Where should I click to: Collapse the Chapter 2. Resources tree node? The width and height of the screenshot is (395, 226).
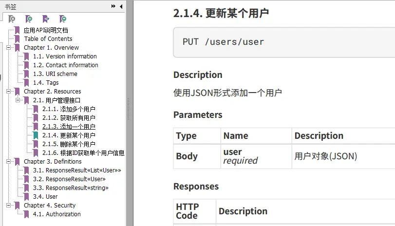point(8,92)
